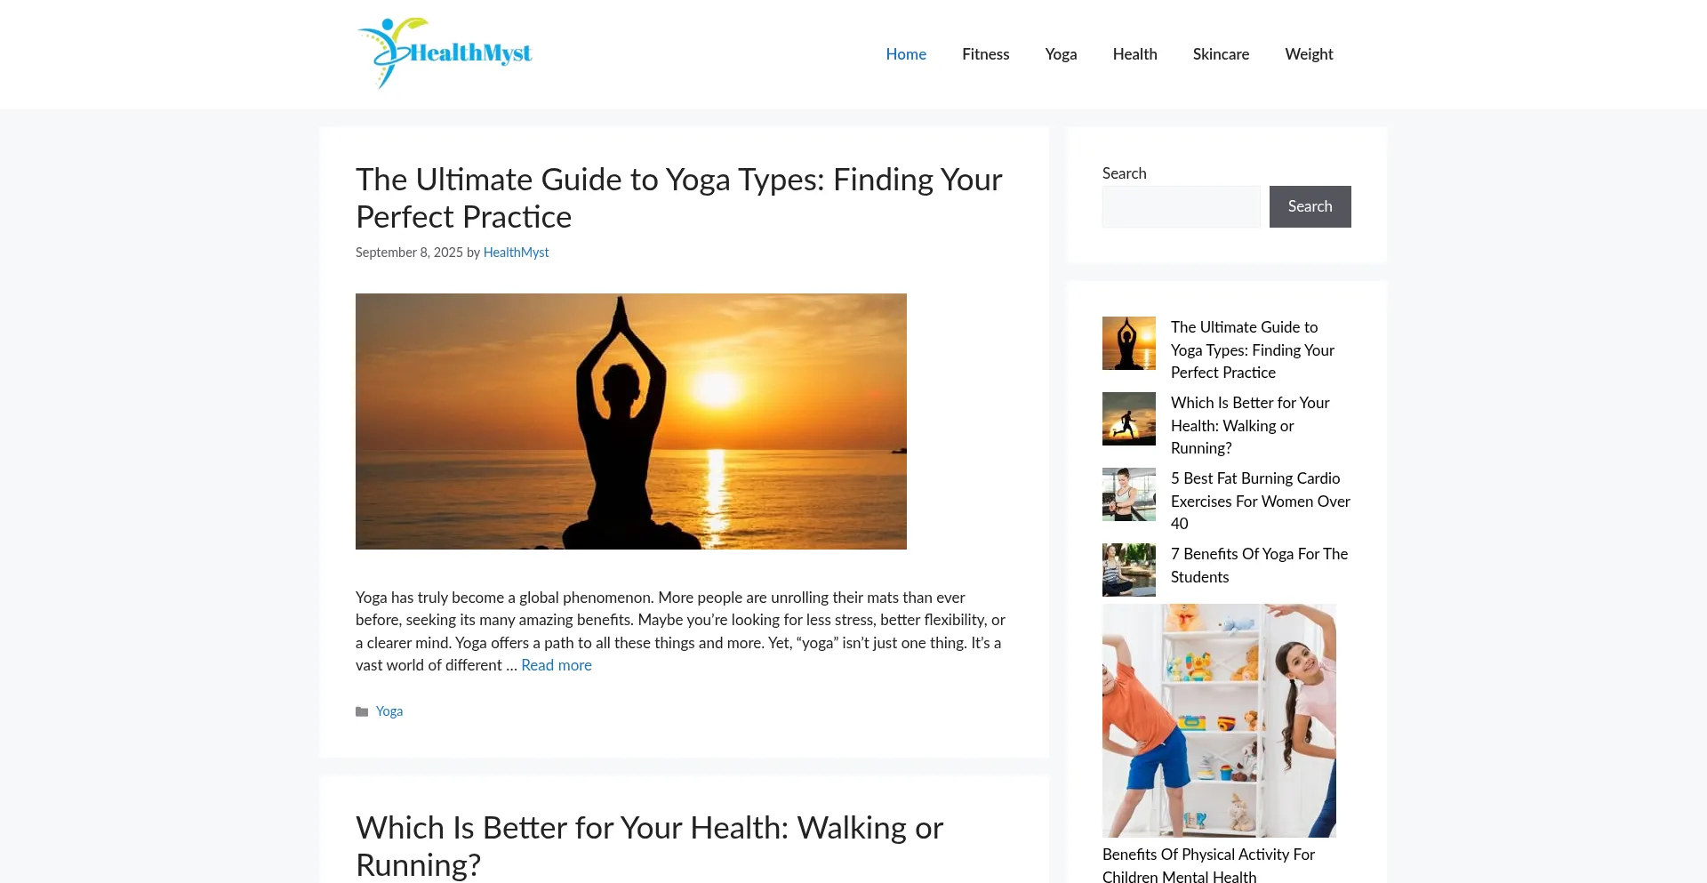Click the sidebar search input field

(x=1182, y=206)
